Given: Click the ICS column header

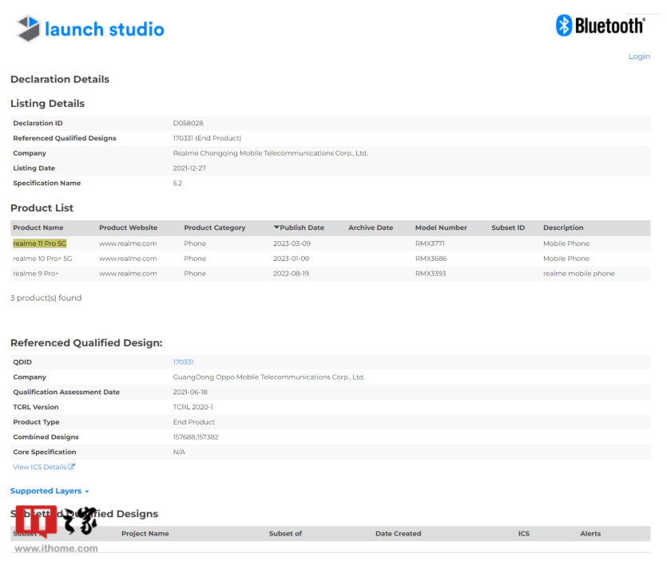Looking at the screenshot, I should 523,534.
